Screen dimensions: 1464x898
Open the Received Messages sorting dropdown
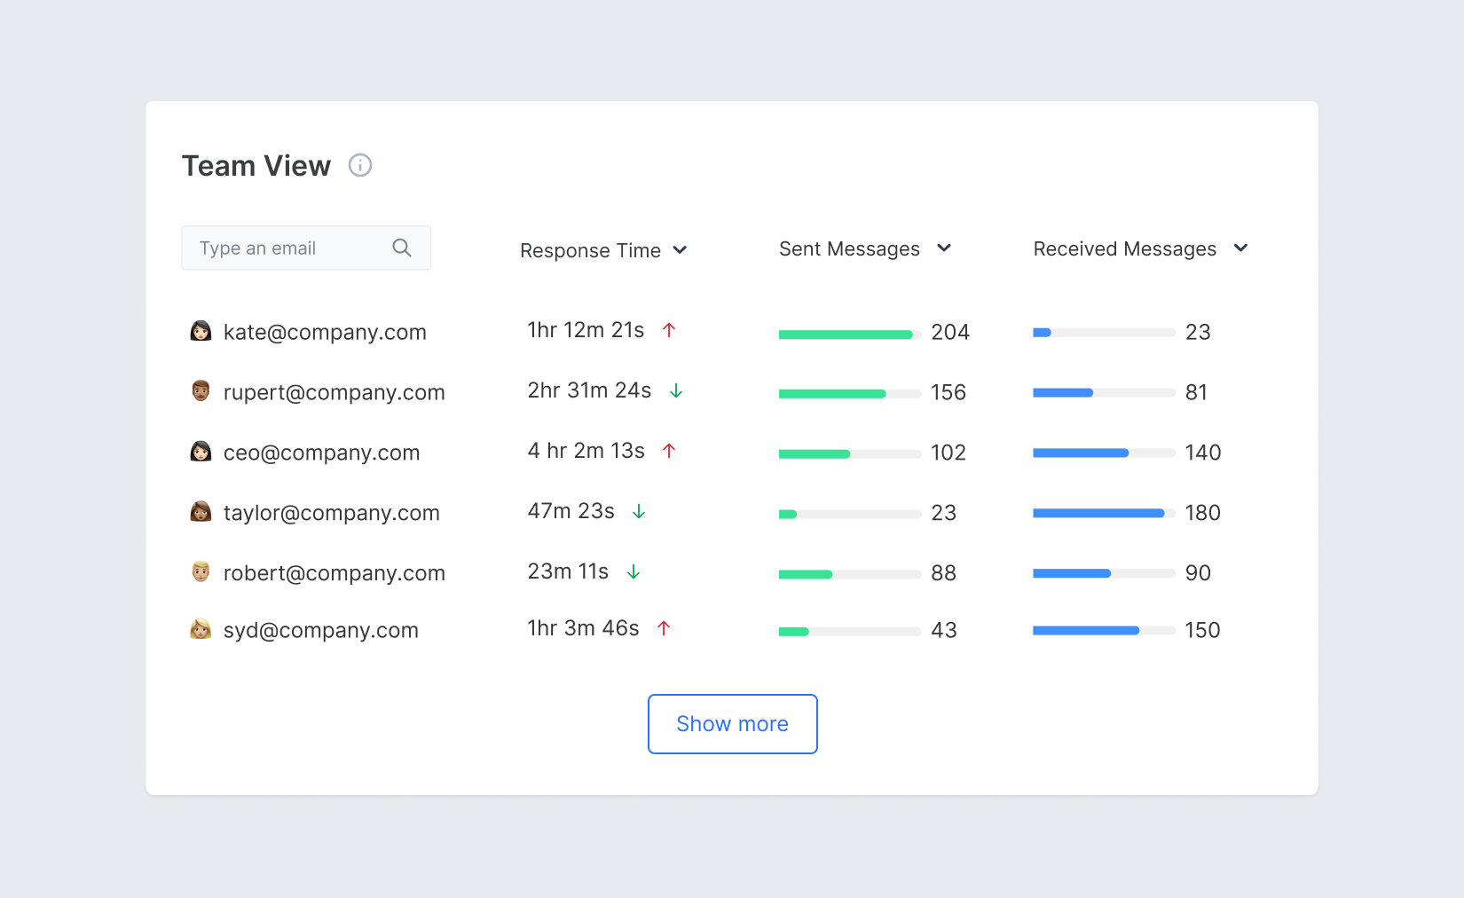click(x=1241, y=248)
